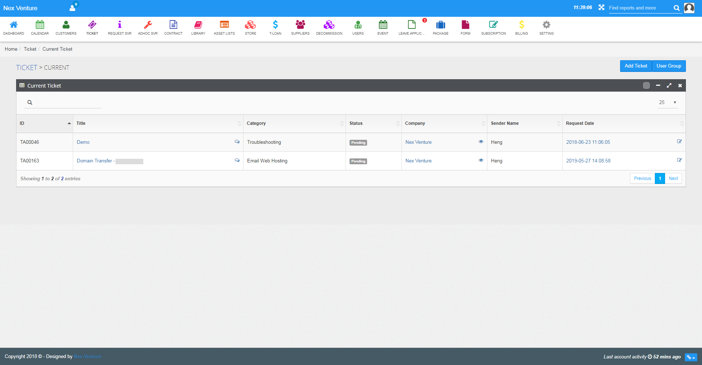702x365 pixels.
Task: Toggle fullscreen mode icon in top bar
Action: 601,8
